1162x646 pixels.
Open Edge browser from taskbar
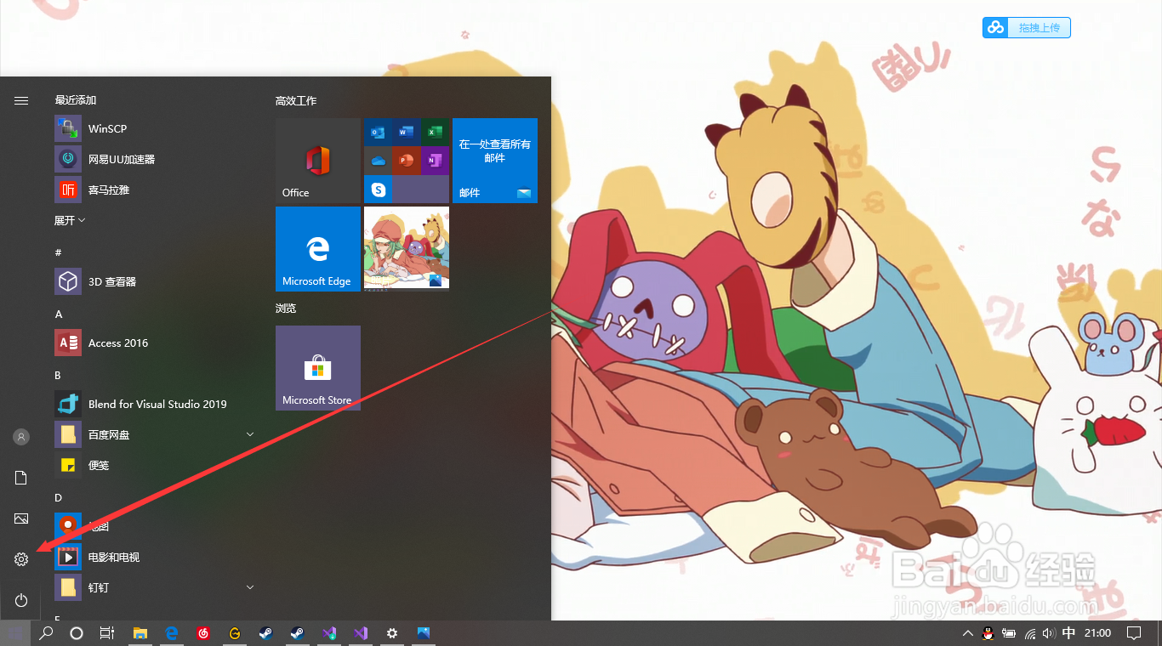coord(172,633)
